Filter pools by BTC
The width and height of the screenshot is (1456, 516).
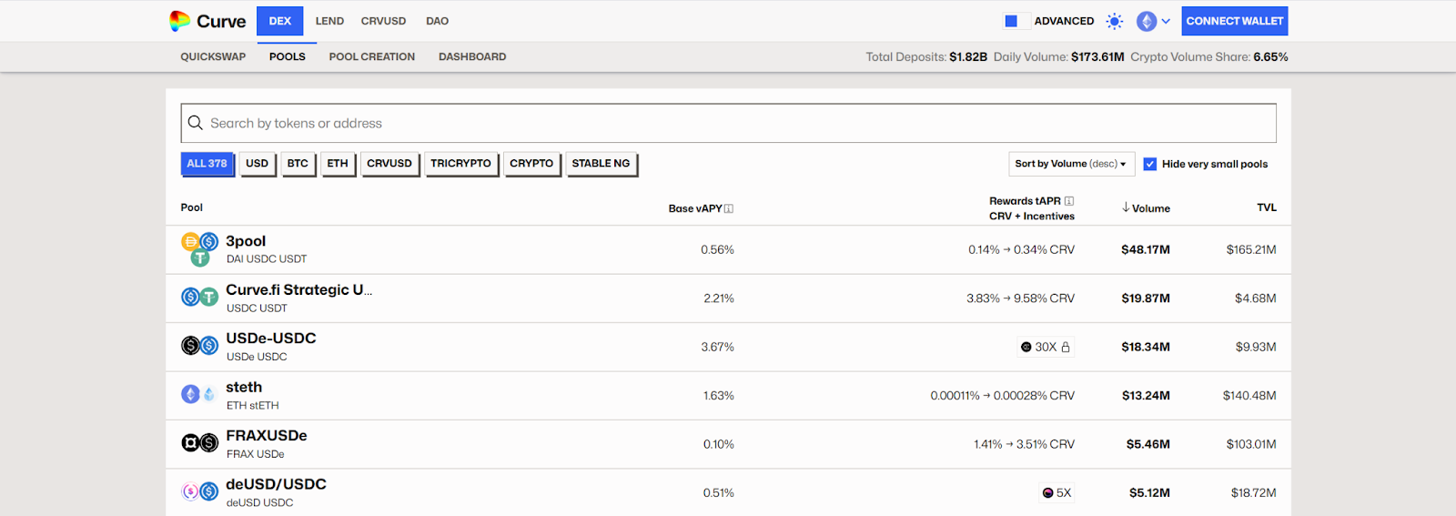298,164
